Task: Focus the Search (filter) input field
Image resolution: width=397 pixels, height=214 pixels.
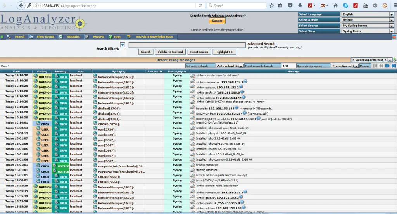Action: [x=187, y=45]
